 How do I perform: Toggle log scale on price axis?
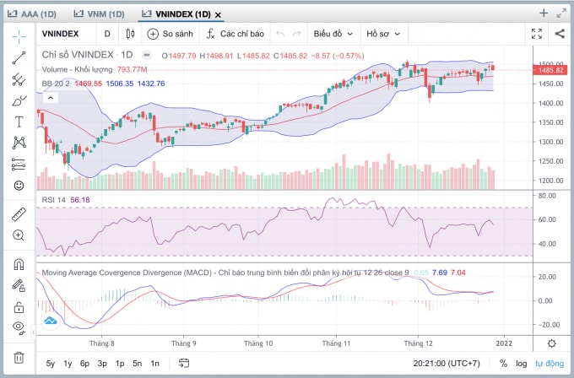[x=522, y=364]
